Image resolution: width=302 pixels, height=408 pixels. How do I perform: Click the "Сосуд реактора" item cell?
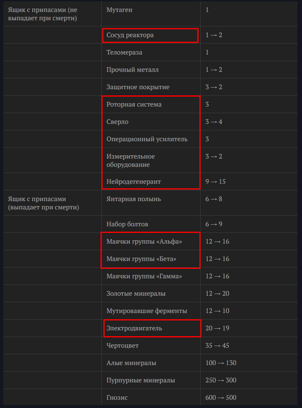pos(130,35)
